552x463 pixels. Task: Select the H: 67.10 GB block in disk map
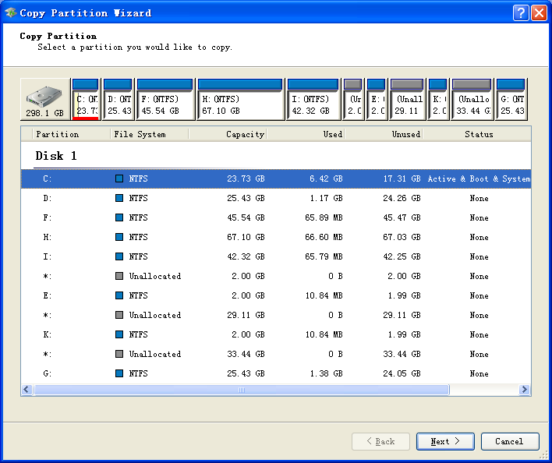point(240,99)
